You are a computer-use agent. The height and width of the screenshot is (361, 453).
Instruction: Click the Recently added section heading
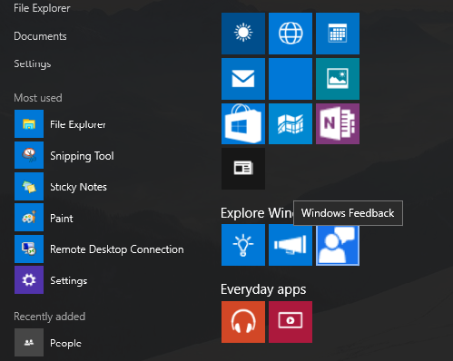pos(50,317)
